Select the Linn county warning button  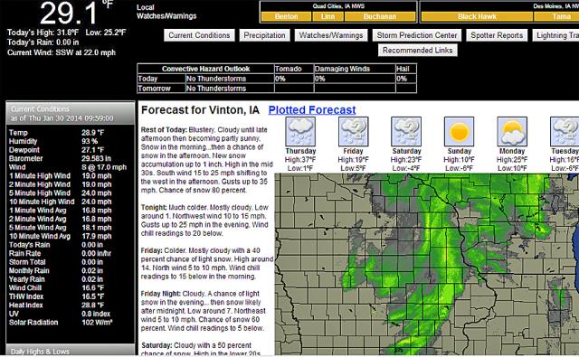point(327,16)
